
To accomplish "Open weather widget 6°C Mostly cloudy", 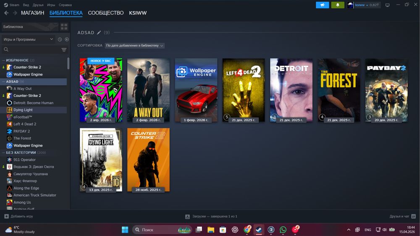I will coord(20,230).
